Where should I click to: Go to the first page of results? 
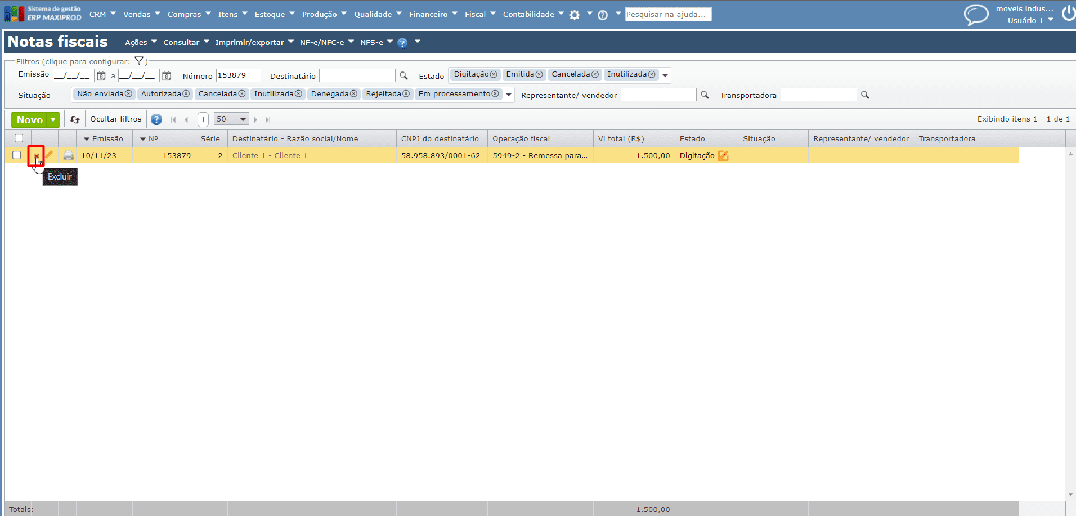point(173,119)
